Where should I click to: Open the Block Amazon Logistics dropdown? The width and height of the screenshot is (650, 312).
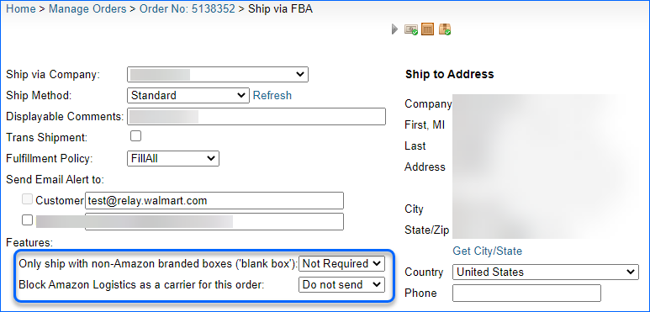pyautogui.click(x=341, y=284)
